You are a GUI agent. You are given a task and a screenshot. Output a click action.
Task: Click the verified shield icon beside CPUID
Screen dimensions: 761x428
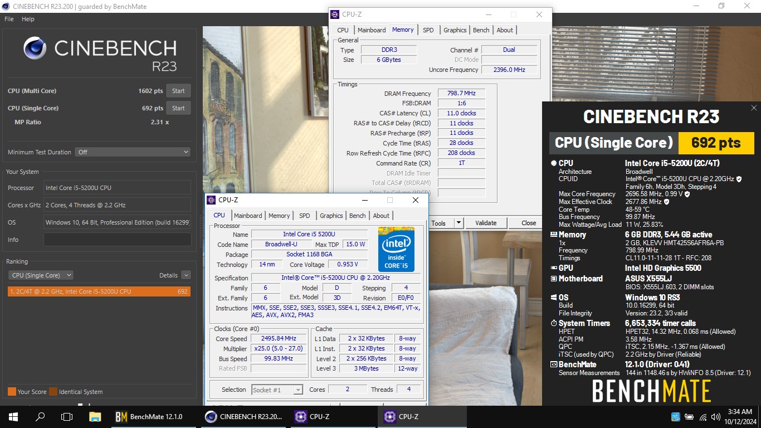[739, 179]
